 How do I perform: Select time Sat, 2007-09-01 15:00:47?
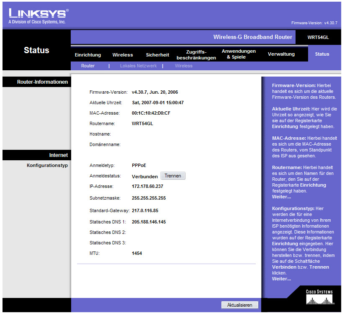(x=158, y=103)
